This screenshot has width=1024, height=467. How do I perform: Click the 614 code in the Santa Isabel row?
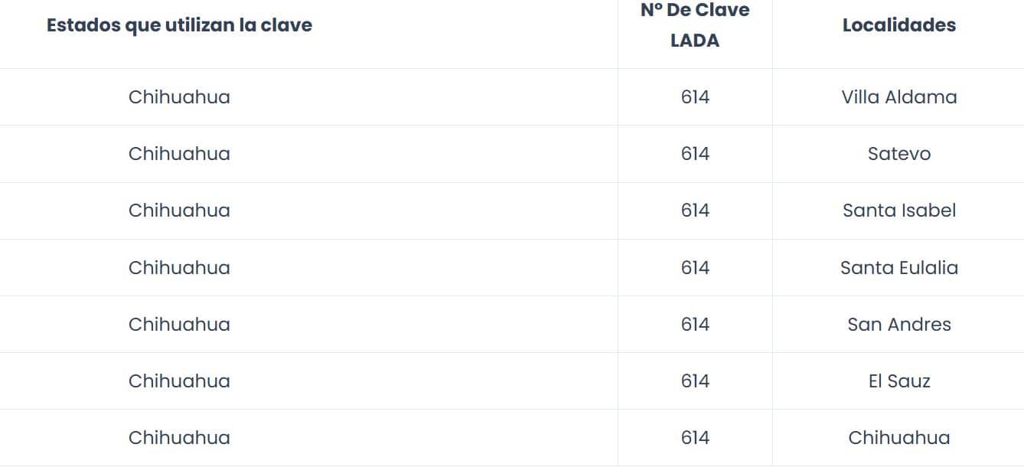(695, 211)
